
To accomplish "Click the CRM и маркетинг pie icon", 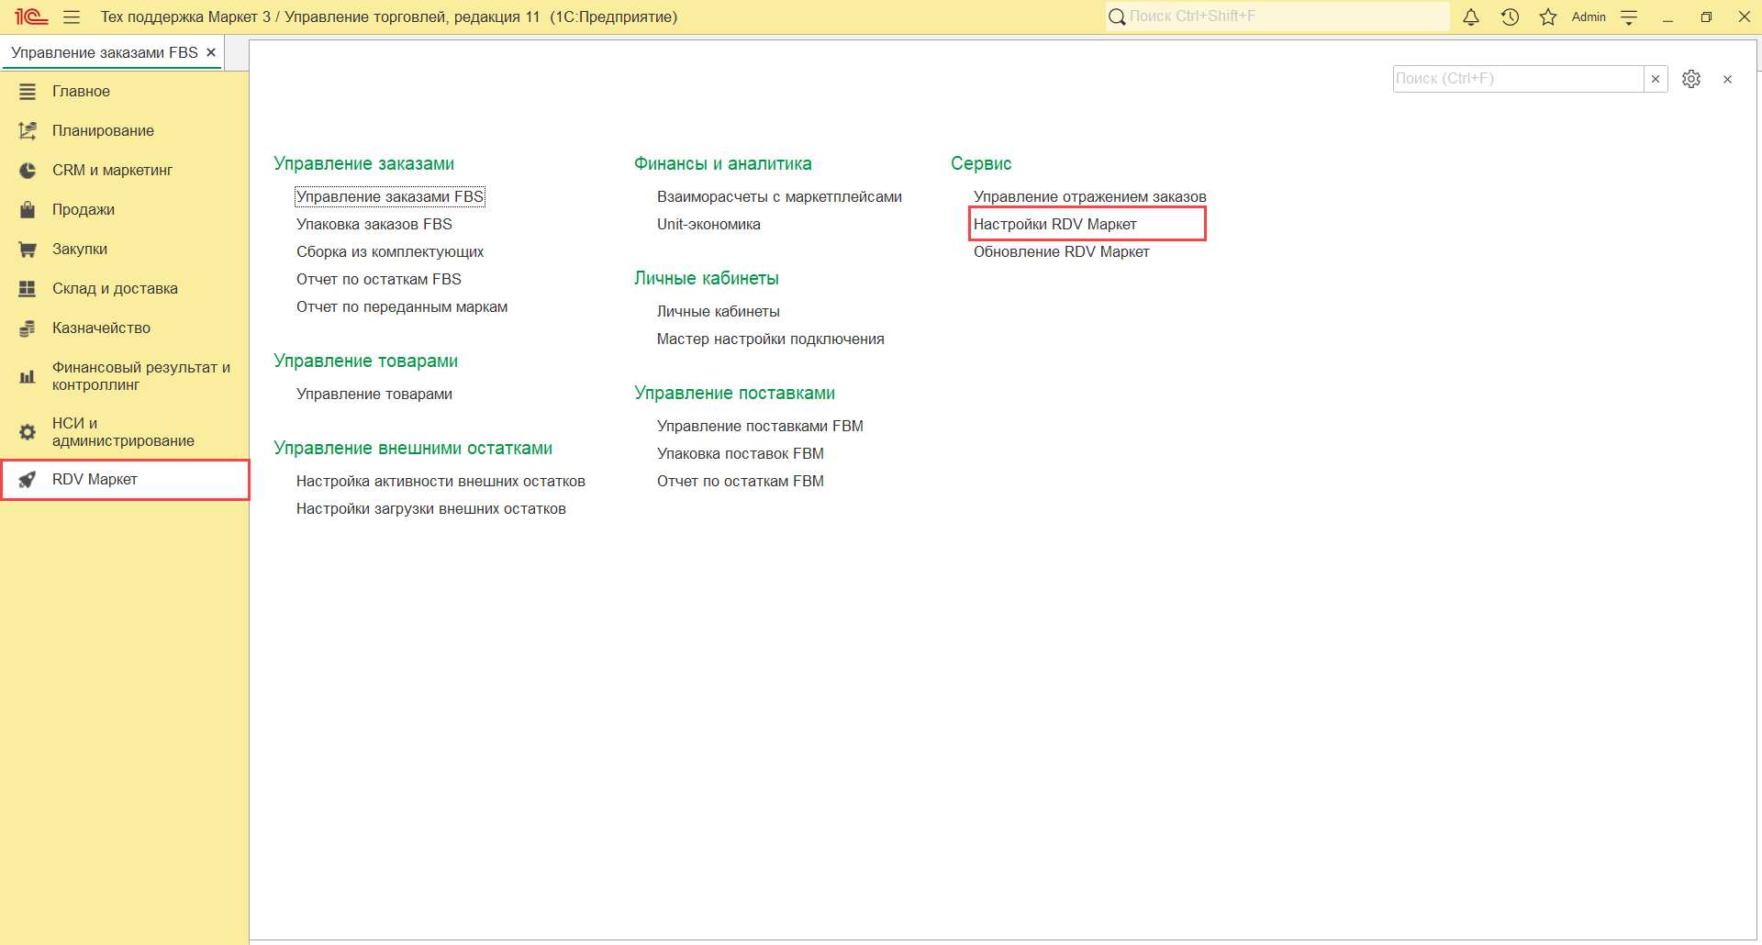I will [x=28, y=171].
